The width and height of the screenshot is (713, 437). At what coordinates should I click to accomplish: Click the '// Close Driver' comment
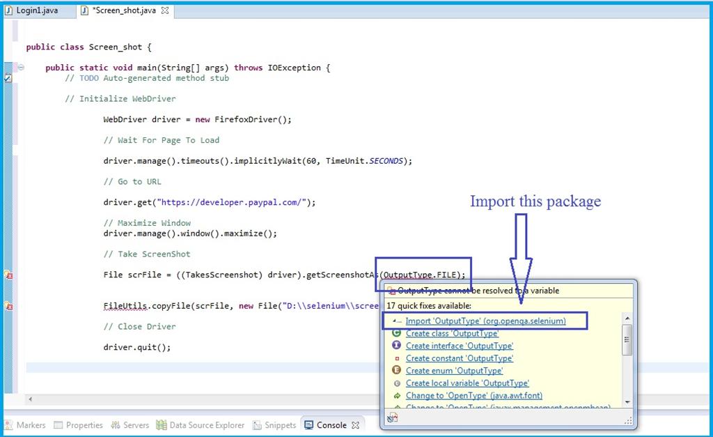[139, 326]
